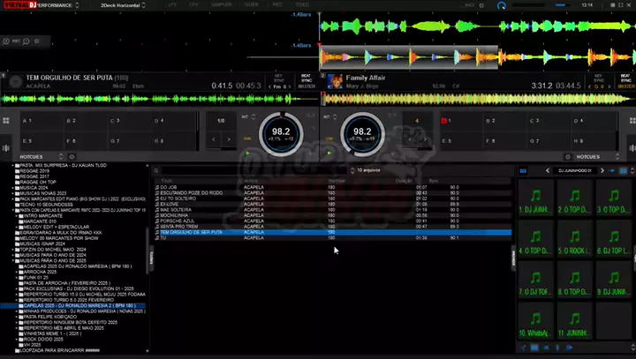636x359 pixels.
Task: Click the zoom-in magnifier near RST
Action: click(x=6, y=41)
